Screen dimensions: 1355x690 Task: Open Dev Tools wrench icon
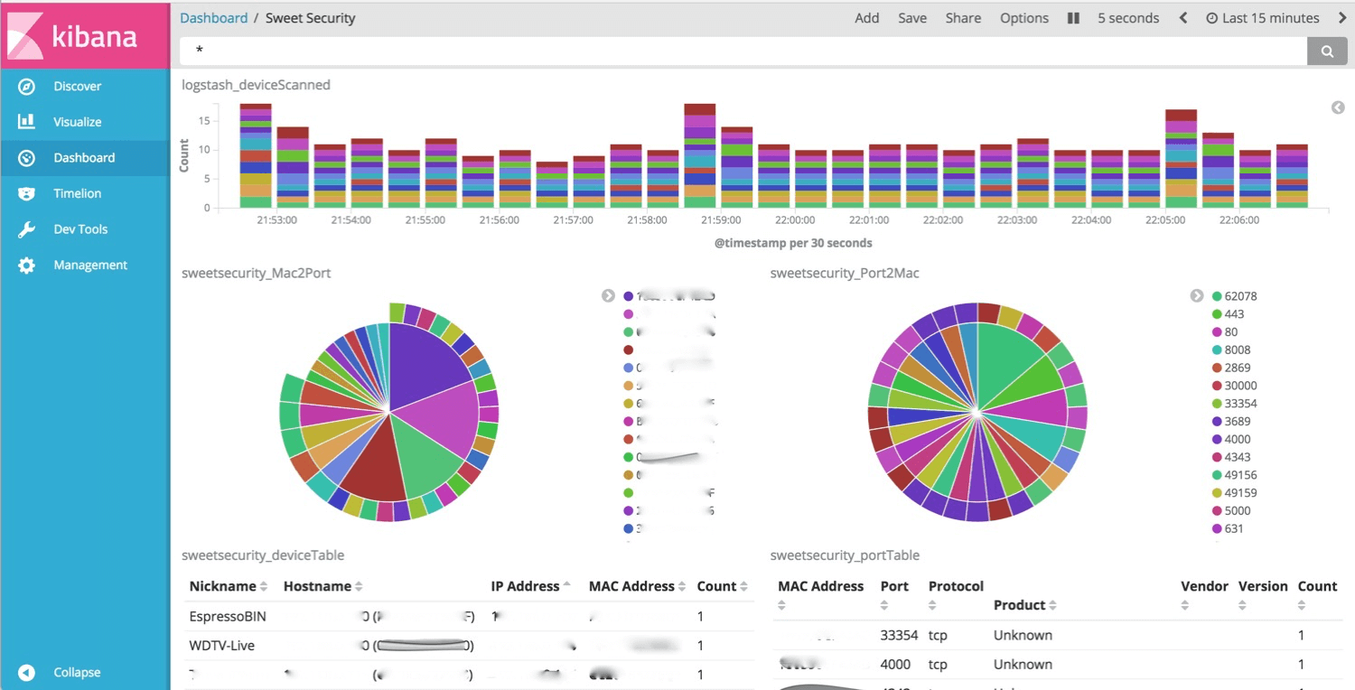point(26,229)
